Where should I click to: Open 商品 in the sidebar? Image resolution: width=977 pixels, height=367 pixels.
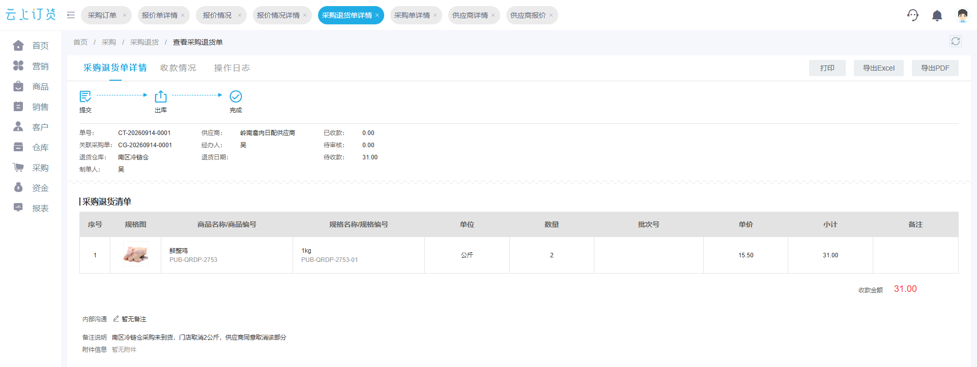pos(31,86)
